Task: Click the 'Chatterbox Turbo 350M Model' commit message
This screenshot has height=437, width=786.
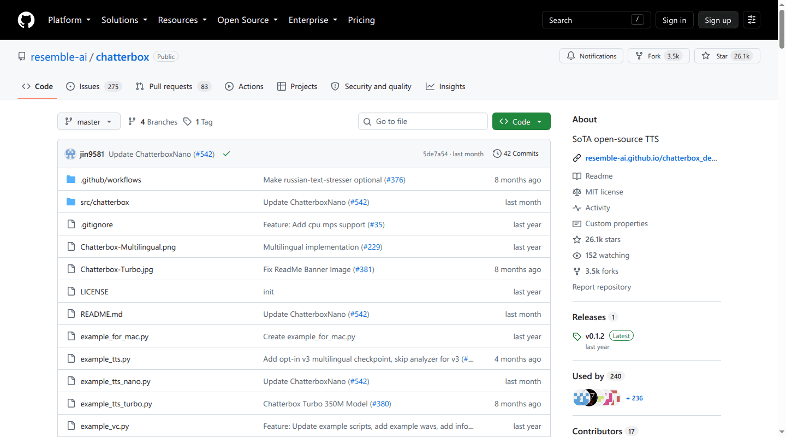Action: pyautogui.click(x=315, y=404)
